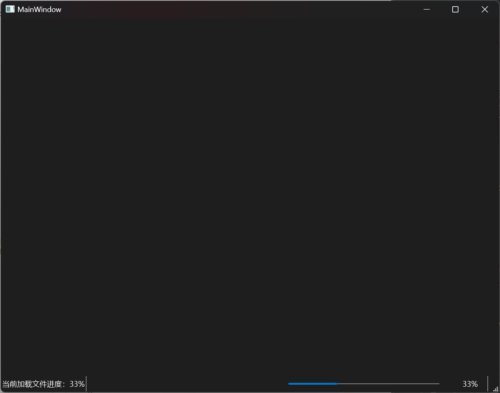500x393 pixels.
Task: Click the status text 当前加载文件进度：33%
Action: coord(44,384)
